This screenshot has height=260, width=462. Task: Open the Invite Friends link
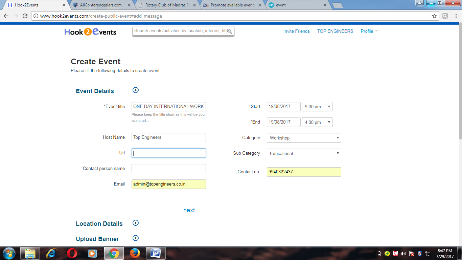pos(296,31)
